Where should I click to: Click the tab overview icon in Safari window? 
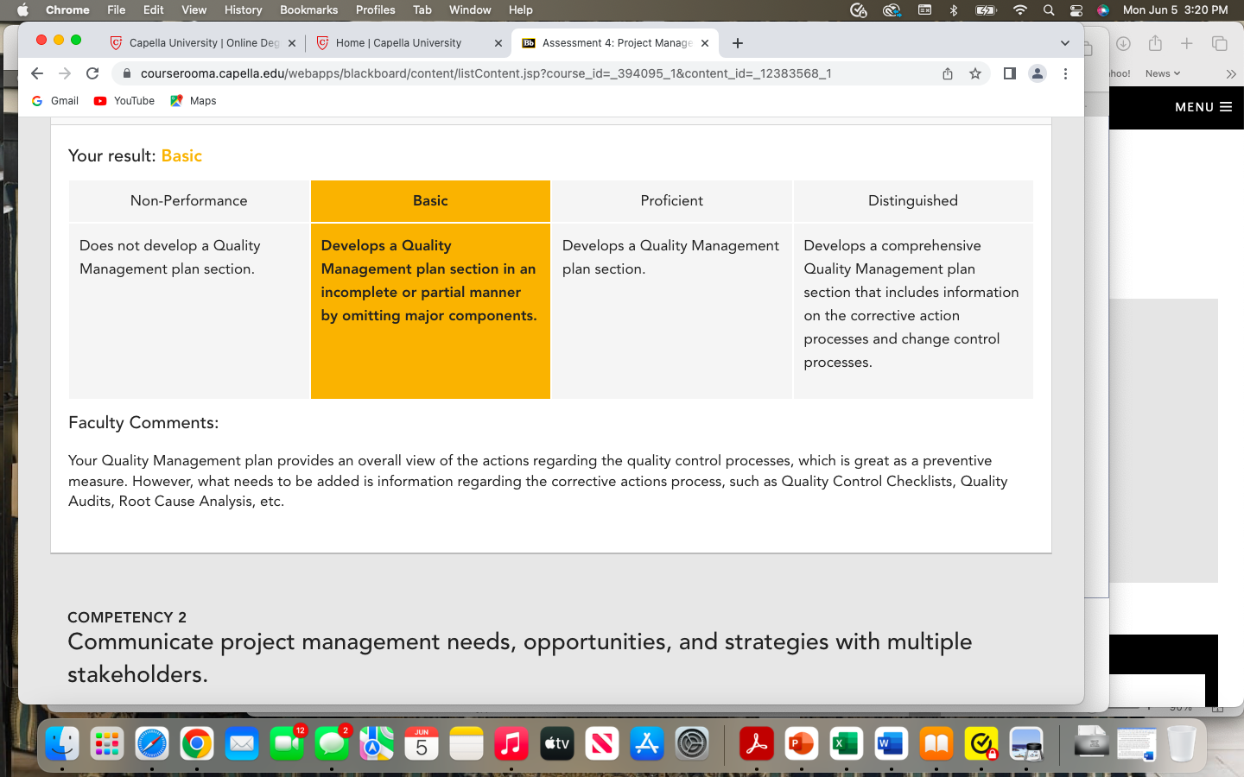1219,43
